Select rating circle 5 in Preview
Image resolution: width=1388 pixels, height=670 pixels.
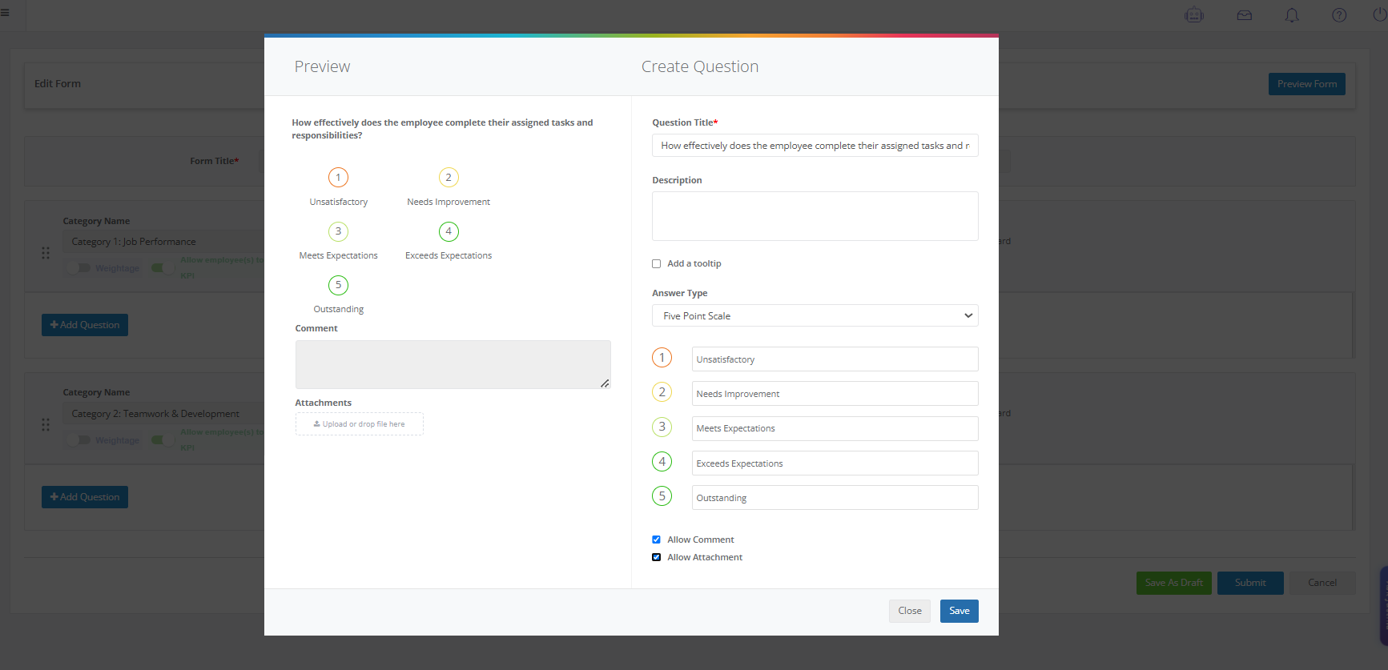(338, 285)
